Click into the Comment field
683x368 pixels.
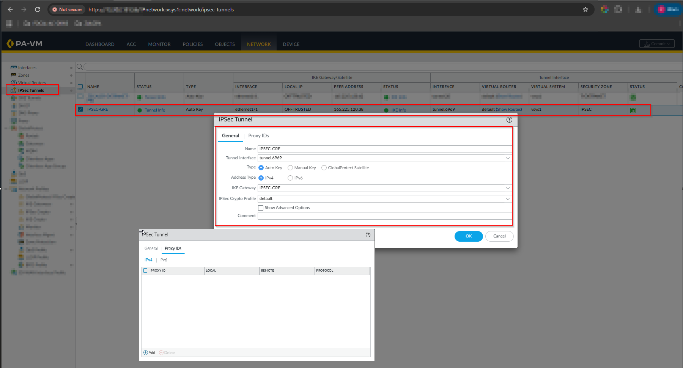[x=385, y=216]
